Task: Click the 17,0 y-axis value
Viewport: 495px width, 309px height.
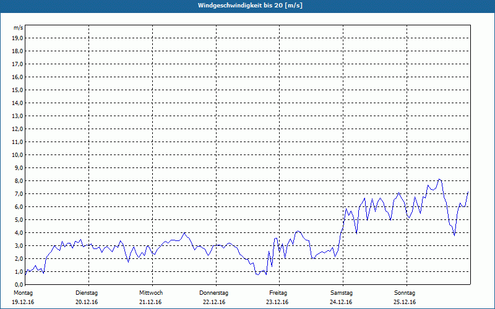Action: pos(17,64)
